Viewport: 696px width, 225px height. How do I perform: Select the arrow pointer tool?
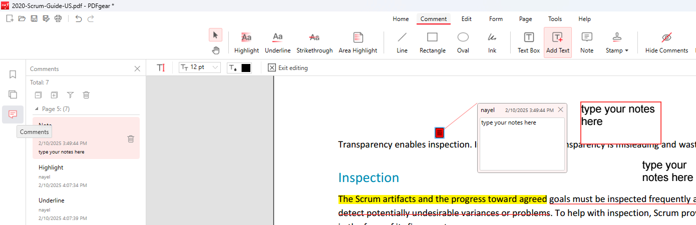(215, 35)
